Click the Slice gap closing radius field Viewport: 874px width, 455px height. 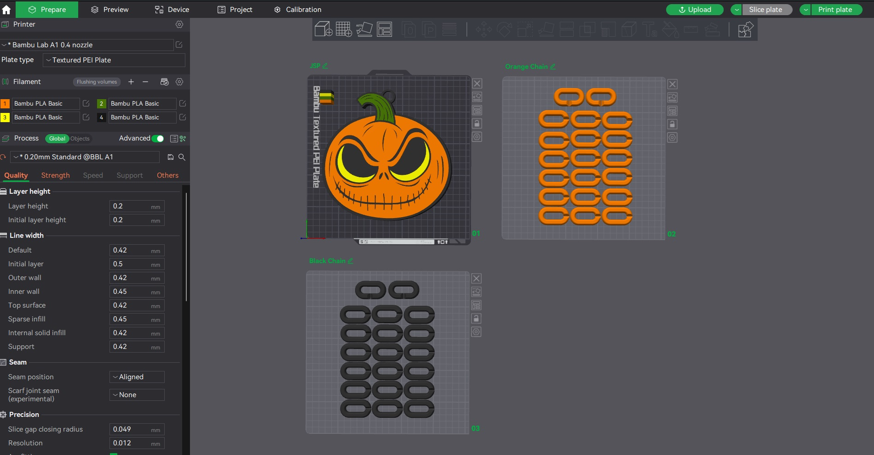click(137, 429)
